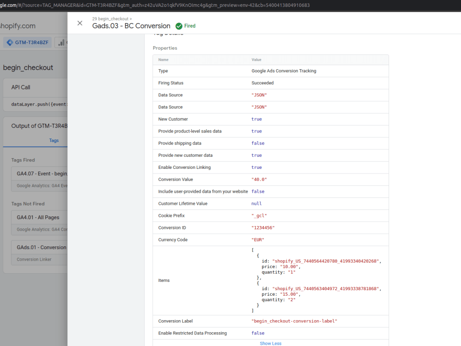The image size is (461, 346).
Task: Click the Firing Status value Succeeded
Action: [x=263, y=83]
